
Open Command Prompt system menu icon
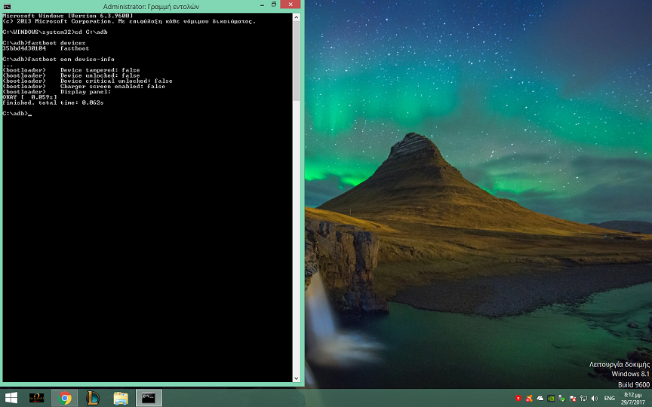(7, 5)
